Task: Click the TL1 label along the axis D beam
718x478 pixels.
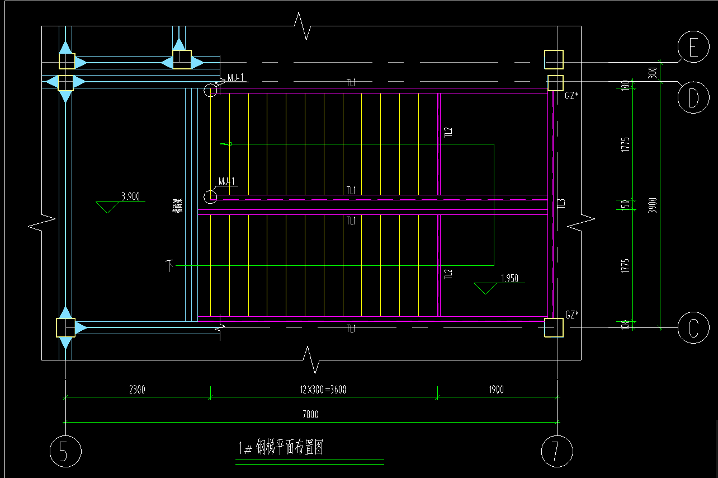Action: tap(351, 83)
